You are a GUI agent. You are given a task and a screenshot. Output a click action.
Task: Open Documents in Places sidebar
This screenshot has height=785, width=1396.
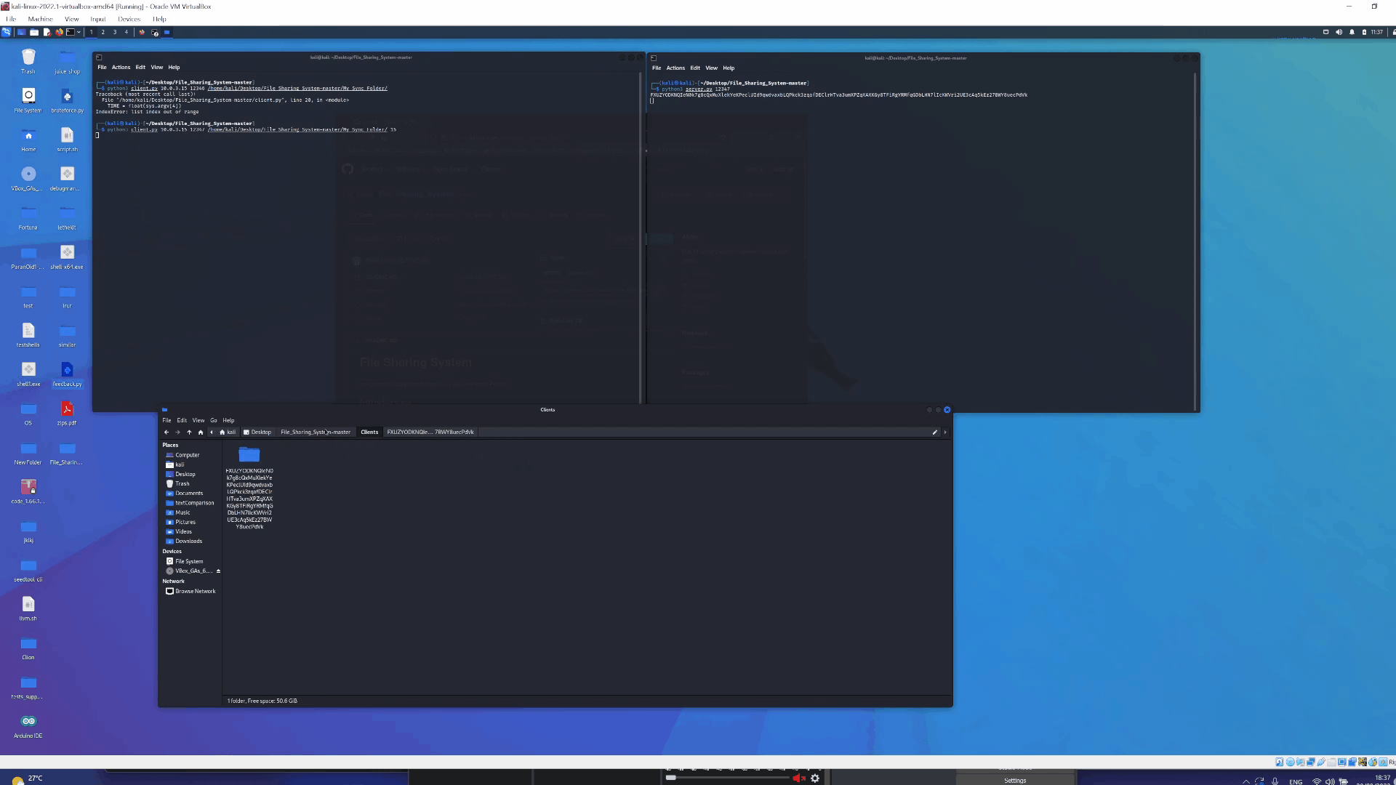point(189,493)
